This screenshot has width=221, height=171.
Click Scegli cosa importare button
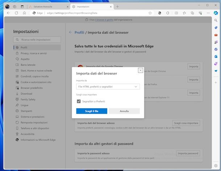pos(186,123)
